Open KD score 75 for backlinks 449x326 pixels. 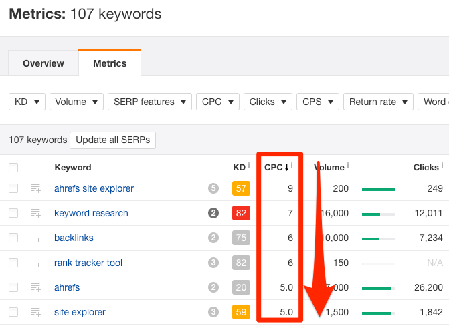(241, 238)
